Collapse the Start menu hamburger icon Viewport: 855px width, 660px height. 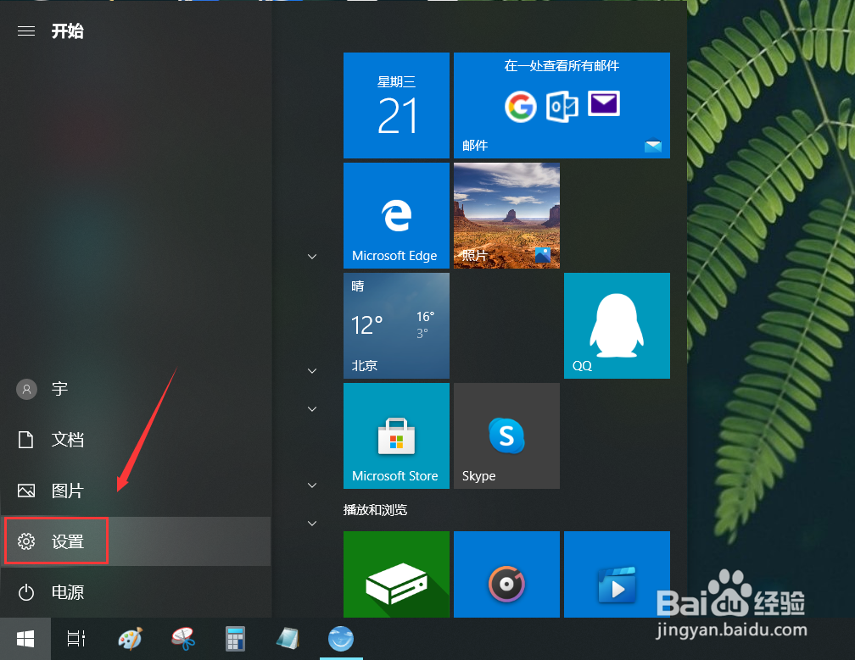click(26, 31)
